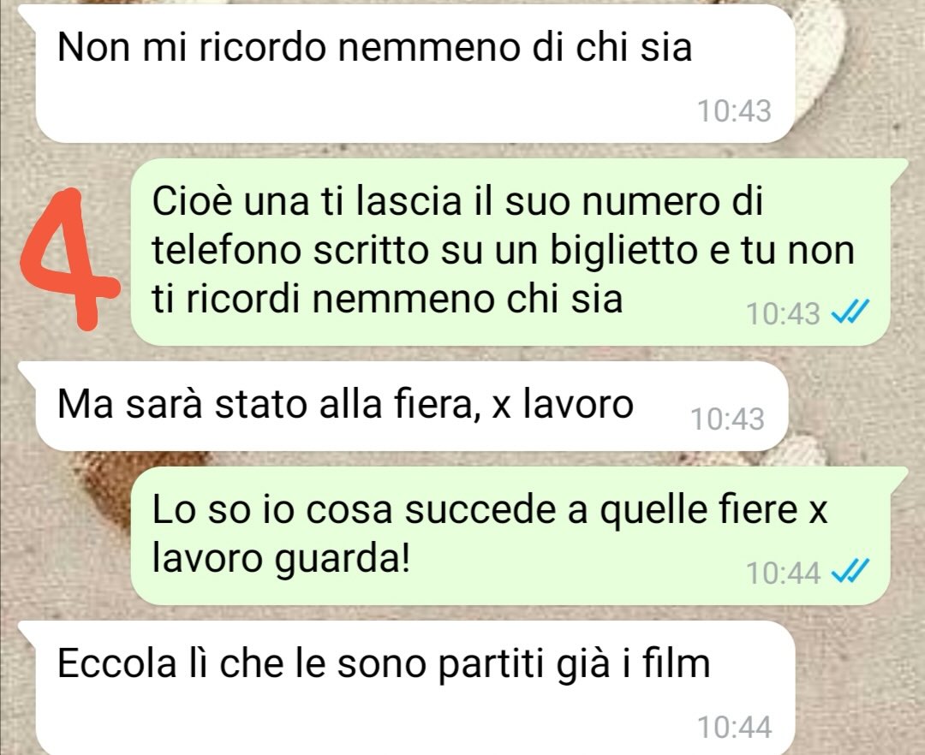Viewport: 925px width, 755px height.
Task: Click 10:43 timestamp beside 'x lavoro' message
Action: click(x=727, y=419)
